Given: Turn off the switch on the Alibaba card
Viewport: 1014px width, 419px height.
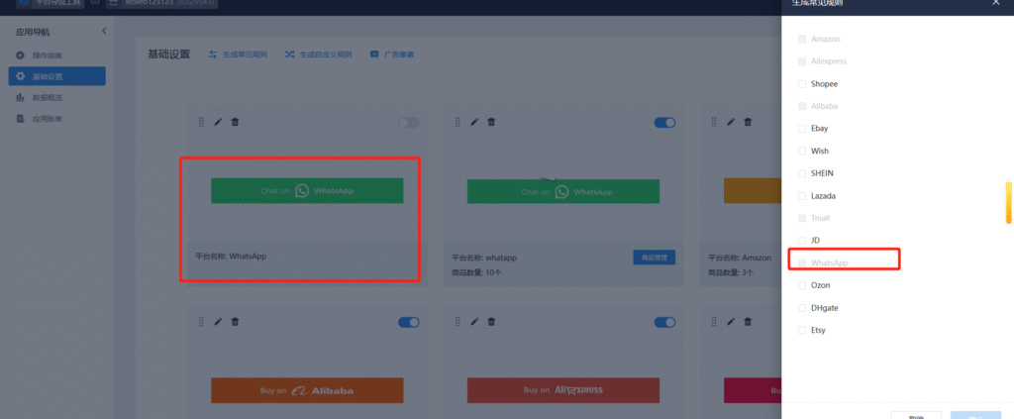Looking at the screenshot, I should [x=409, y=322].
